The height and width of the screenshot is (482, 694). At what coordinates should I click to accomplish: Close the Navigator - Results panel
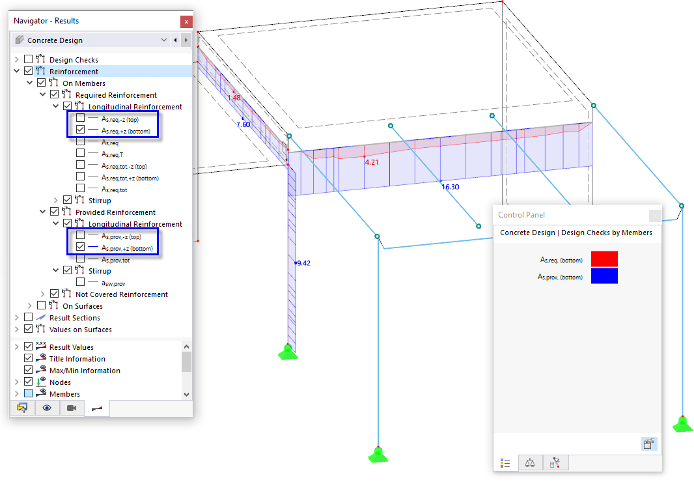(186, 21)
